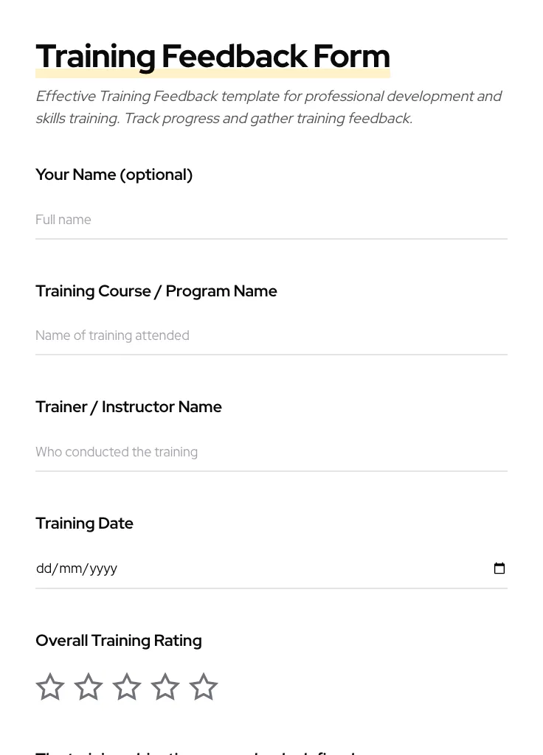The image size is (543, 755).
Task: Select the four-star rating
Action: click(165, 686)
